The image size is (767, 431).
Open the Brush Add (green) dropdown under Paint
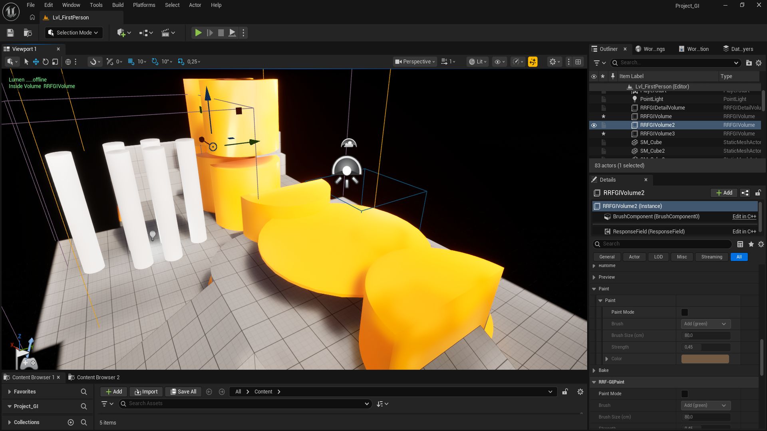705,324
